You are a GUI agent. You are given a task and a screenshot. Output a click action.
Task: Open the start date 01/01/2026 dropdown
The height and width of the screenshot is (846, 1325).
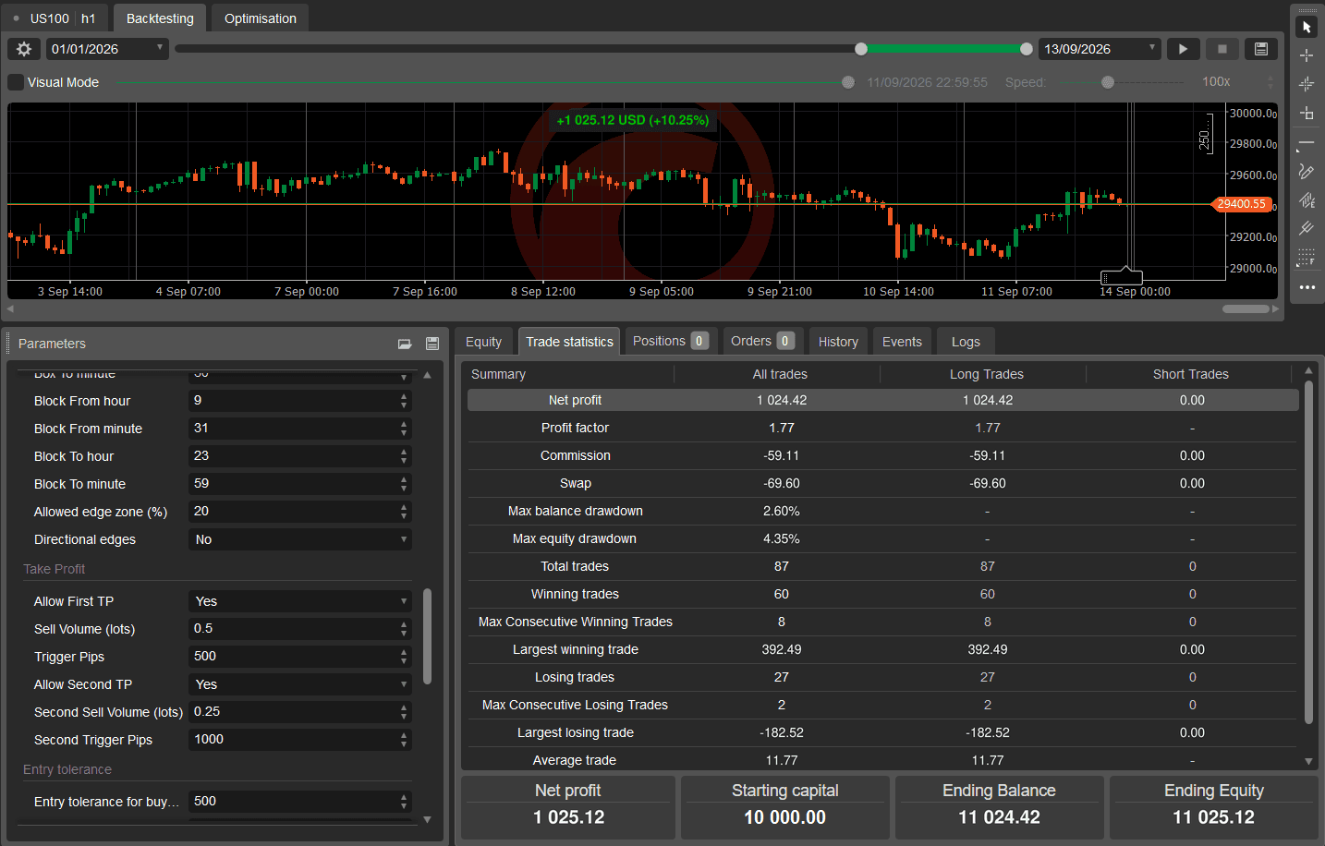[107, 49]
